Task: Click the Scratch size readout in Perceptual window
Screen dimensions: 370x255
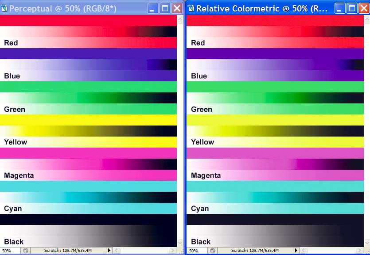Action: tap(68, 251)
